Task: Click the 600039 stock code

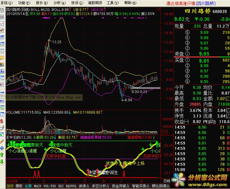Action: 220,11
